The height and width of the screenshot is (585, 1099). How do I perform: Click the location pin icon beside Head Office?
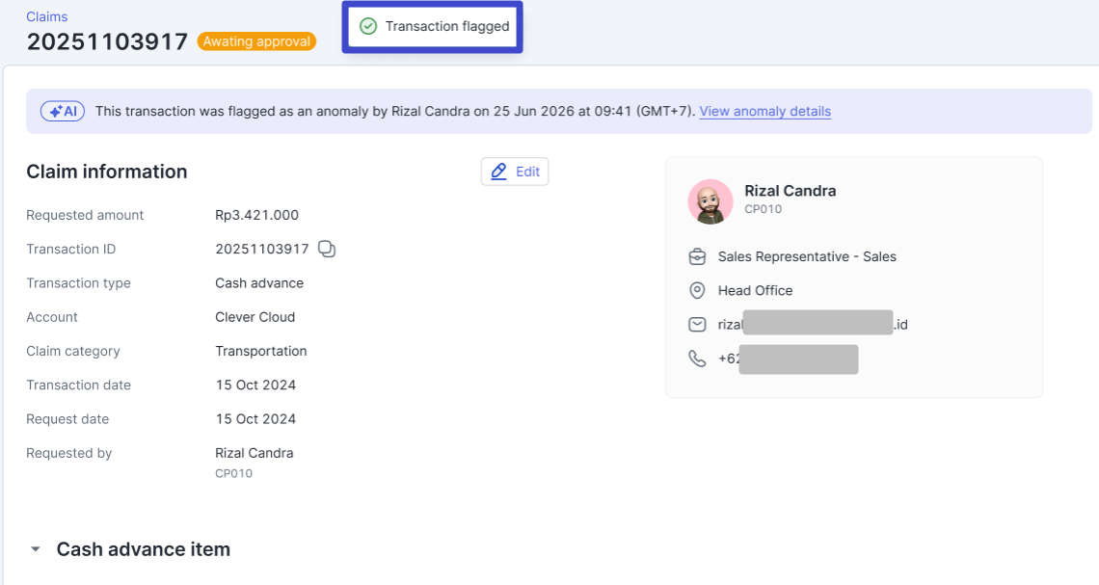pyautogui.click(x=697, y=291)
